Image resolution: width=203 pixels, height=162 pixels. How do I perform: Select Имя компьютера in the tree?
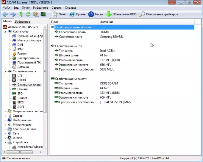point(27,40)
